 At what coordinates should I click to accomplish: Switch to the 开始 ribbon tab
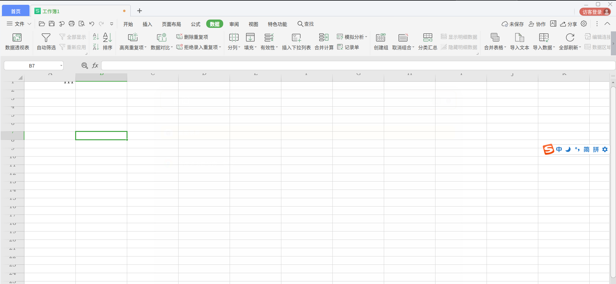pyautogui.click(x=128, y=24)
